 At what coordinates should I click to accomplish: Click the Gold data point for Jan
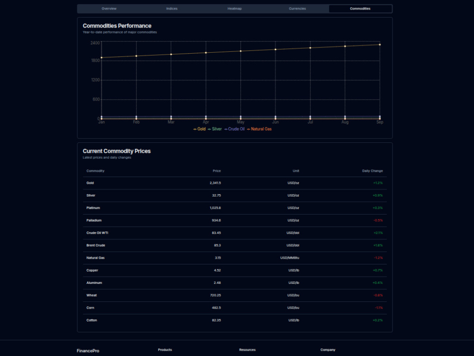tap(101, 57)
